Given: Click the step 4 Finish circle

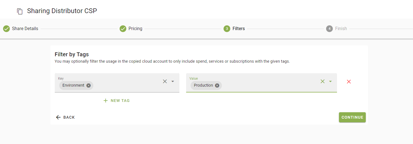Looking at the screenshot, I should click(x=329, y=29).
